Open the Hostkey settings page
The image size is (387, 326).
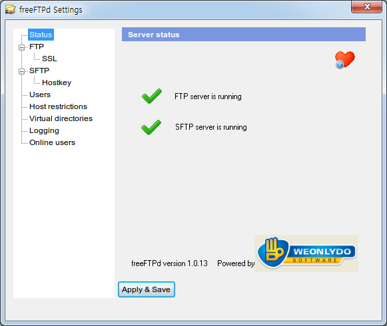pos(57,82)
